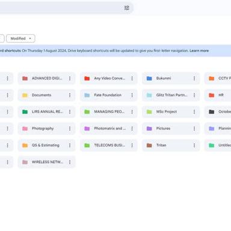231x231 pixels.
Task: Open the orange CCTV folder
Action: pos(218,78)
